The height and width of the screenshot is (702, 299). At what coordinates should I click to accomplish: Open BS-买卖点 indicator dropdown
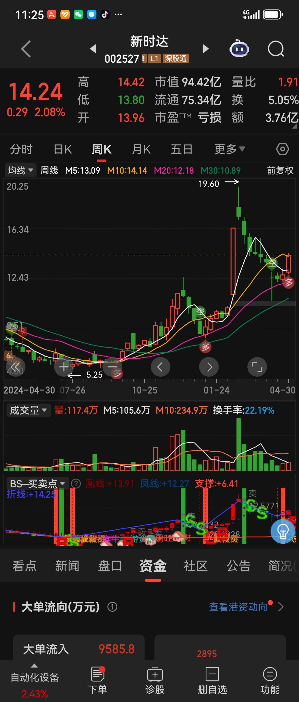coord(37,484)
